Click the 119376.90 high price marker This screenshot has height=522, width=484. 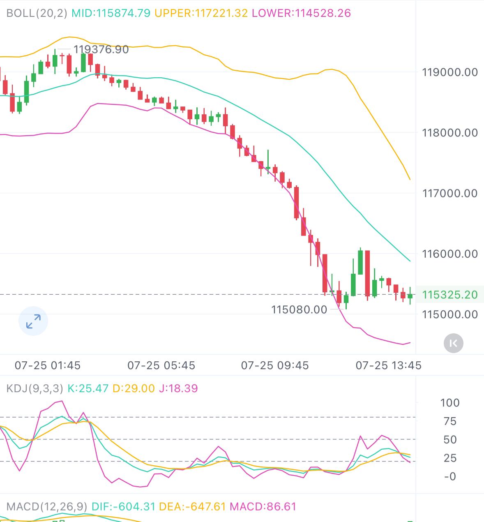pyautogui.click(x=101, y=49)
